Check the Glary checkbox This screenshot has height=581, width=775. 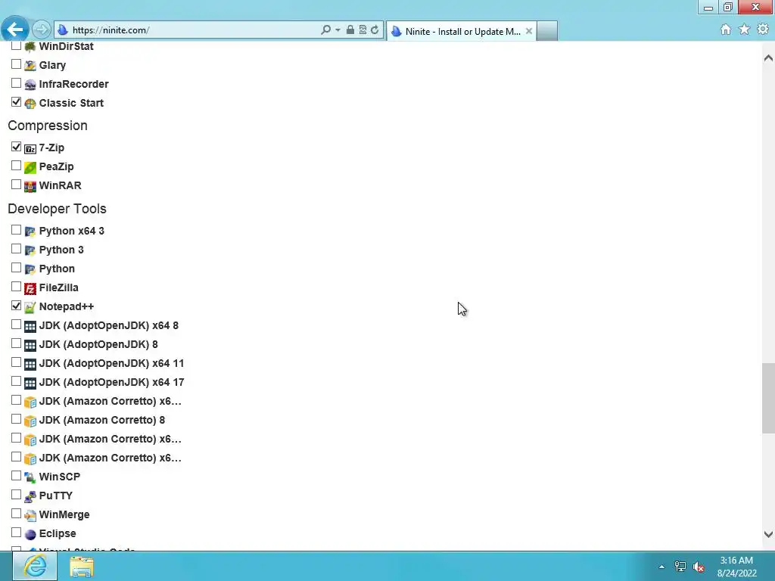(17, 64)
